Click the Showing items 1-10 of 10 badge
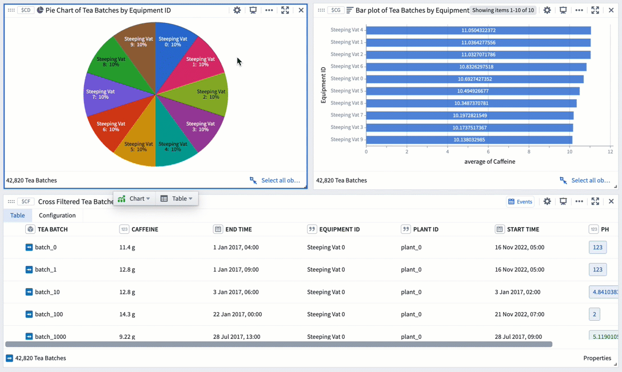622x372 pixels. (x=503, y=10)
